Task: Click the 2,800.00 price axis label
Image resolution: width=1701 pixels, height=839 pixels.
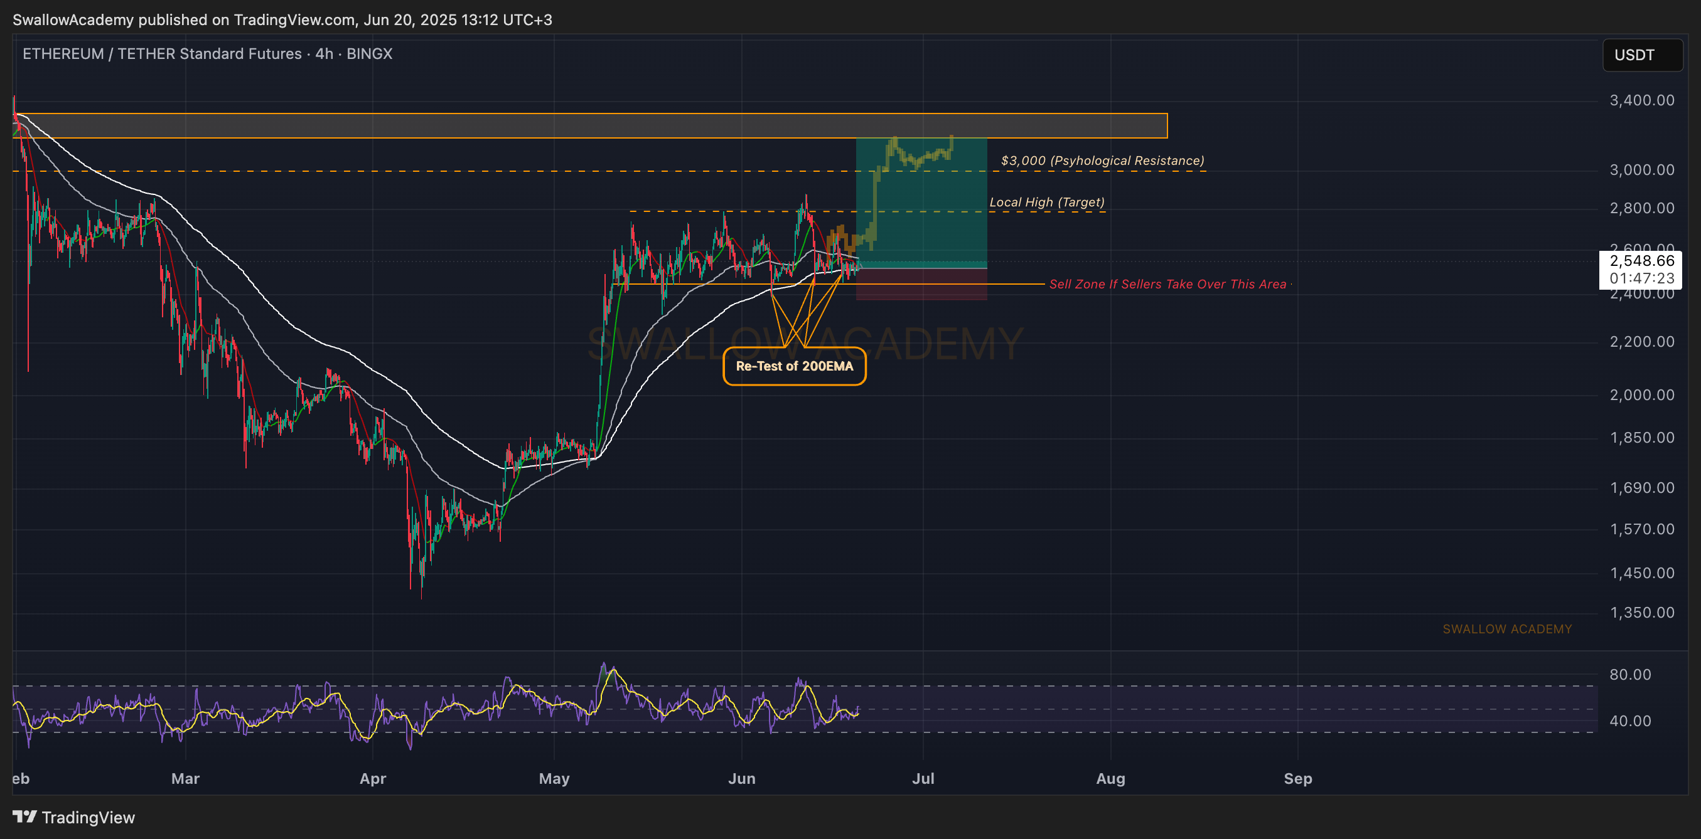Action: tap(1641, 208)
